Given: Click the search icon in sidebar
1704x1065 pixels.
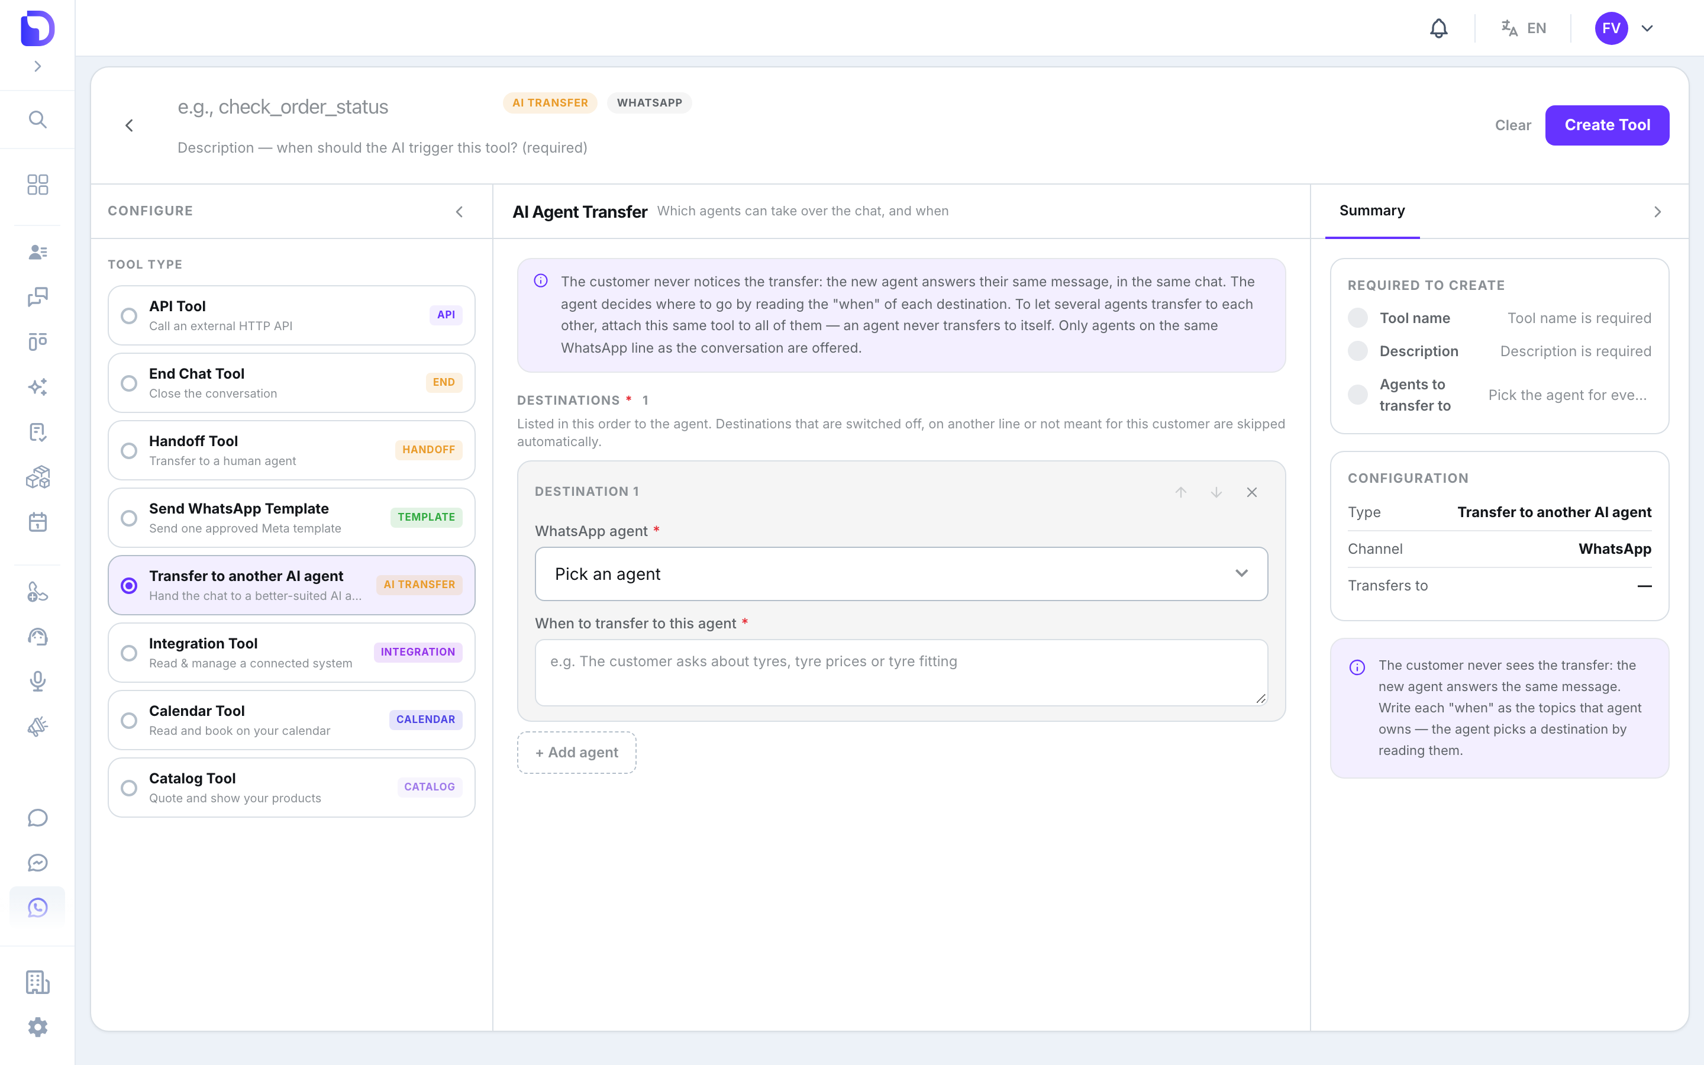Looking at the screenshot, I should point(38,120).
